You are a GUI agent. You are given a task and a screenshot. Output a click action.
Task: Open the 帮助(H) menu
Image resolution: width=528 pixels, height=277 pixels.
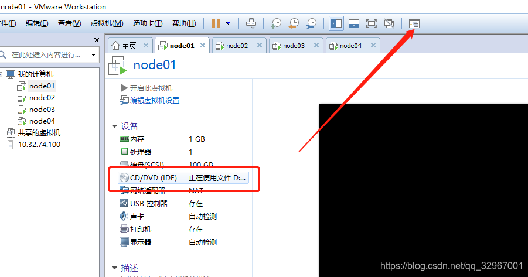click(184, 23)
